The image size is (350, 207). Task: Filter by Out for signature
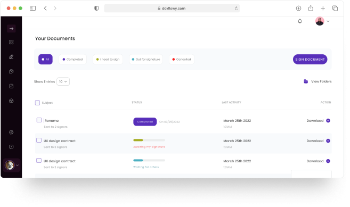point(146,60)
